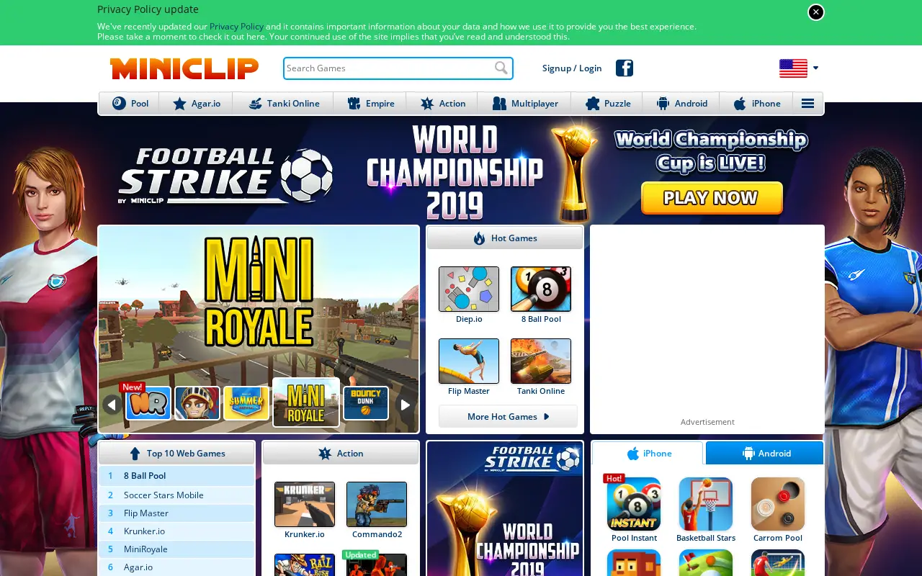Open the Top 10 Web Games header

point(176,454)
